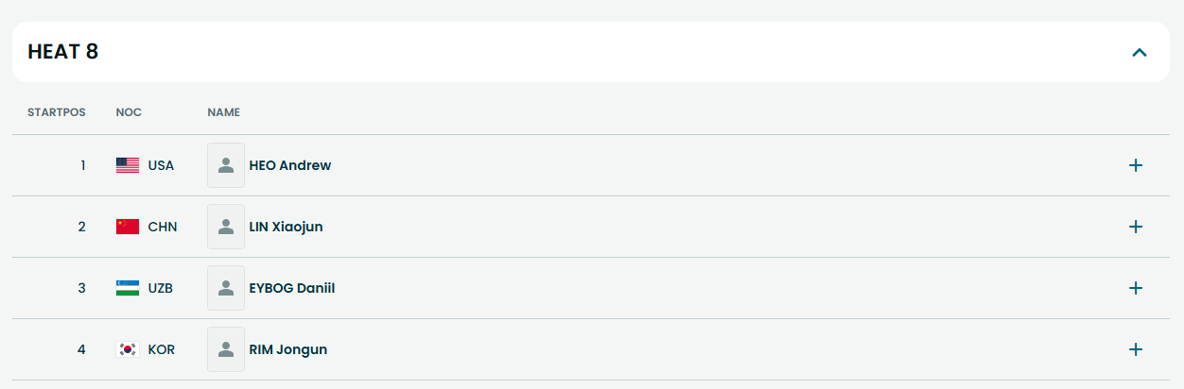Select athlete name RIM Jongun
1184x389 pixels.
[288, 349]
